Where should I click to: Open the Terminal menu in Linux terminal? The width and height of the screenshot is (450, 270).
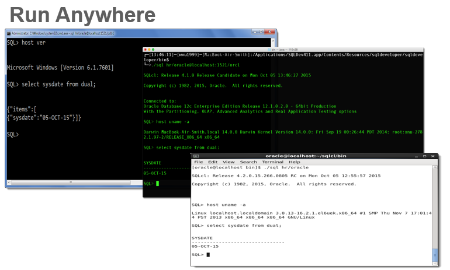[273, 162]
